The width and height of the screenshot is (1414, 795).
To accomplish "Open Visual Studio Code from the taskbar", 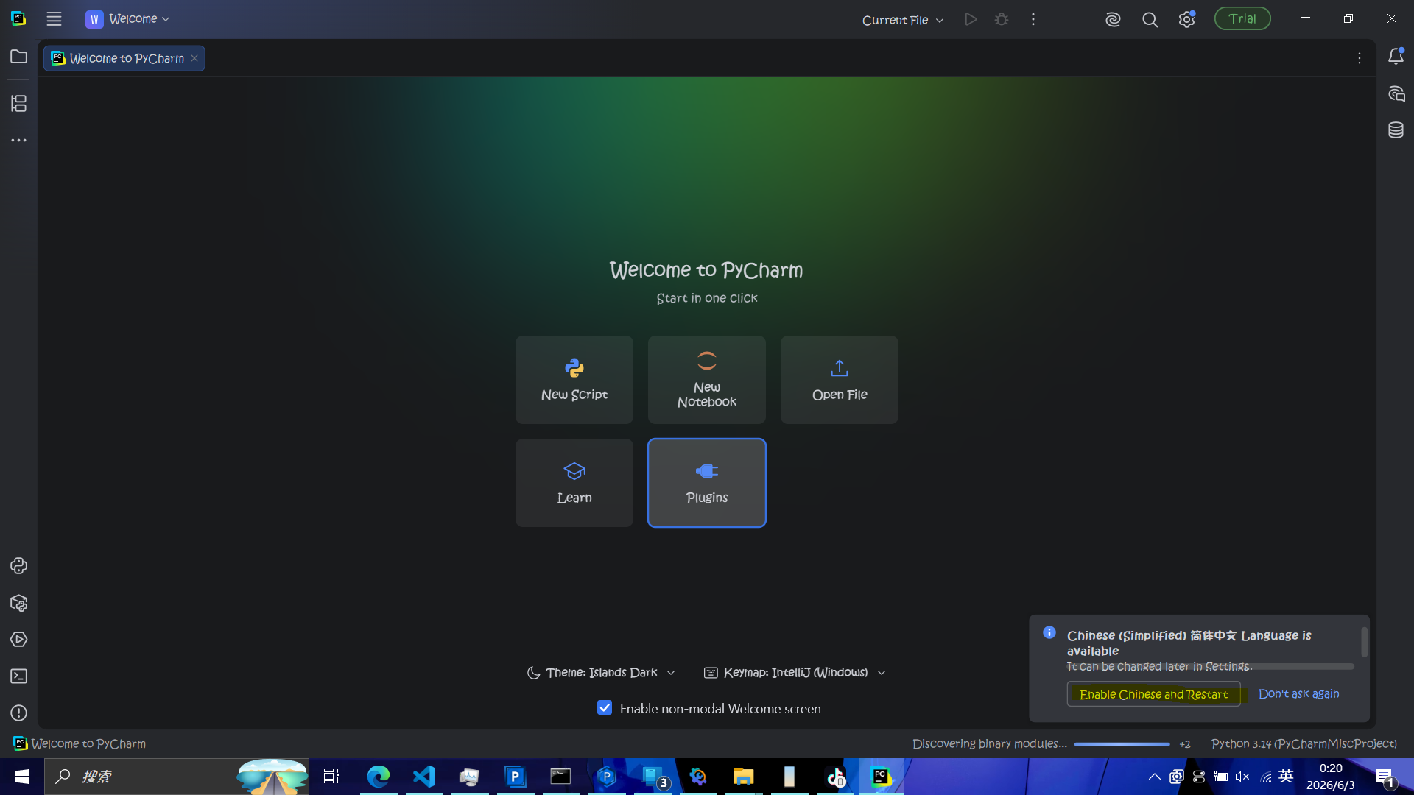I will point(424,777).
